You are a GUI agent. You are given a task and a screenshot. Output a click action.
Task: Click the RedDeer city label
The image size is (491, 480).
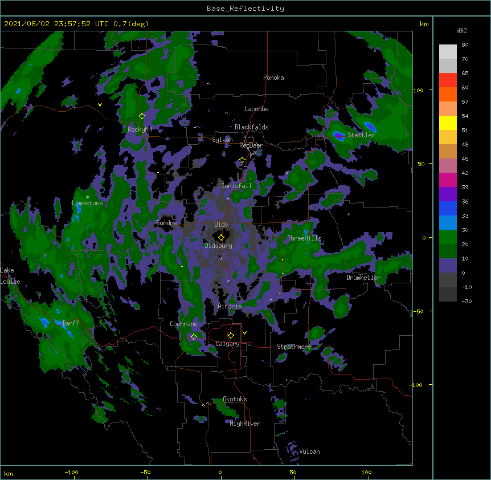coord(251,145)
